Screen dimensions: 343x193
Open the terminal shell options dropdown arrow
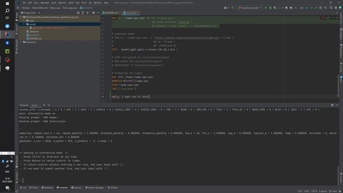point(49,105)
